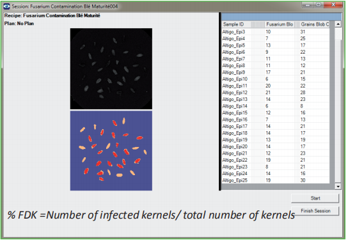Screen dimensions: 348x241
Task: Click the scroll down arrow of results table
Action: coord(338,187)
